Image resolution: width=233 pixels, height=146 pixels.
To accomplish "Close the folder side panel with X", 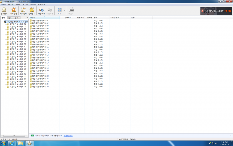I will coord(27,17).
